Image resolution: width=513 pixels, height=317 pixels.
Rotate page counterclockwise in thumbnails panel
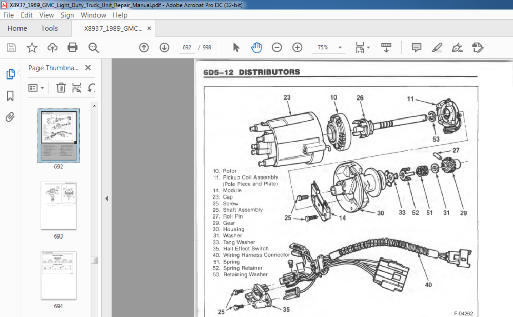91,88
